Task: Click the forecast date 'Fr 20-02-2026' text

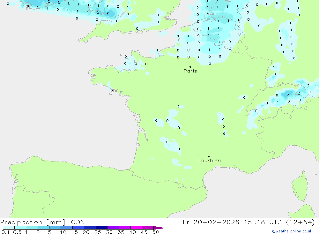Action: [x=211, y=222]
